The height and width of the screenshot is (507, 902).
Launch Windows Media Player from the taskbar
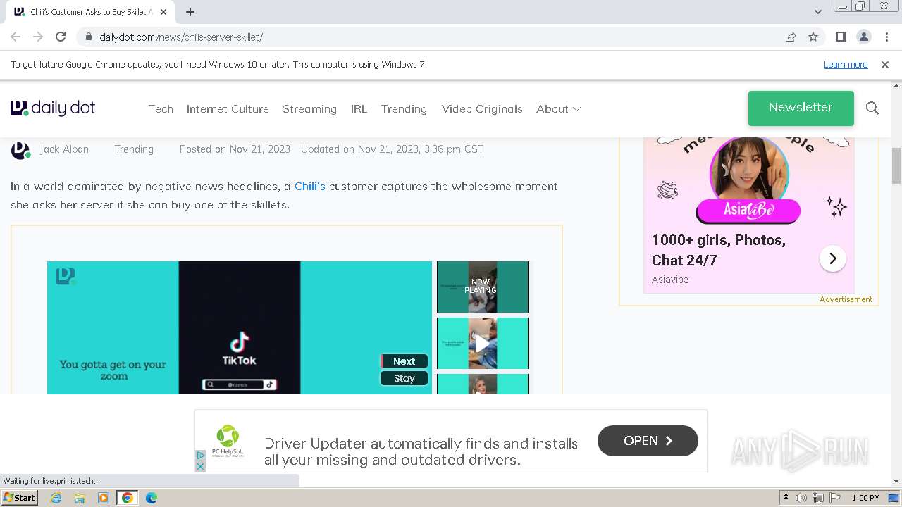104,498
